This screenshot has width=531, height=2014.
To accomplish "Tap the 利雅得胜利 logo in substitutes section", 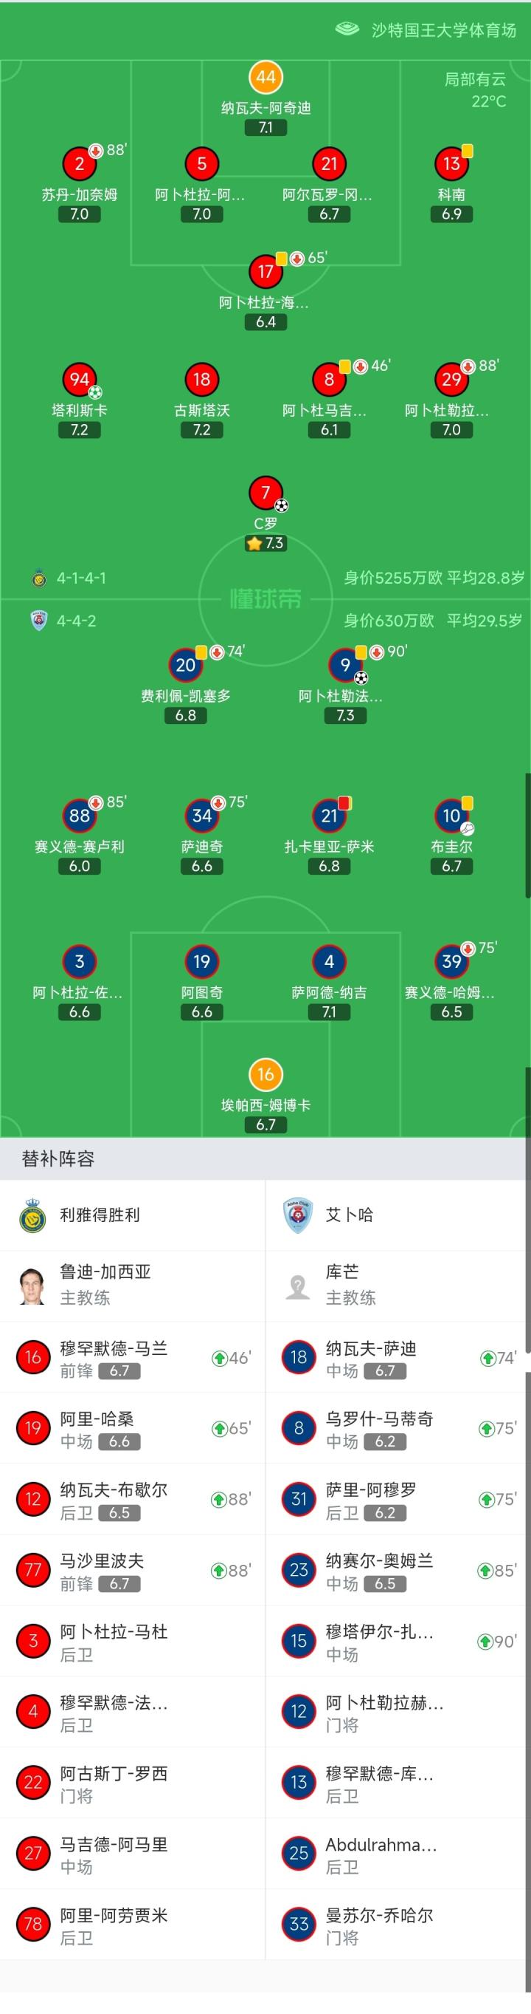I will coord(32,1215).
